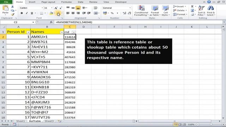Click the Comma Style icon
The image size is (226, 127).
coord(117,13)
